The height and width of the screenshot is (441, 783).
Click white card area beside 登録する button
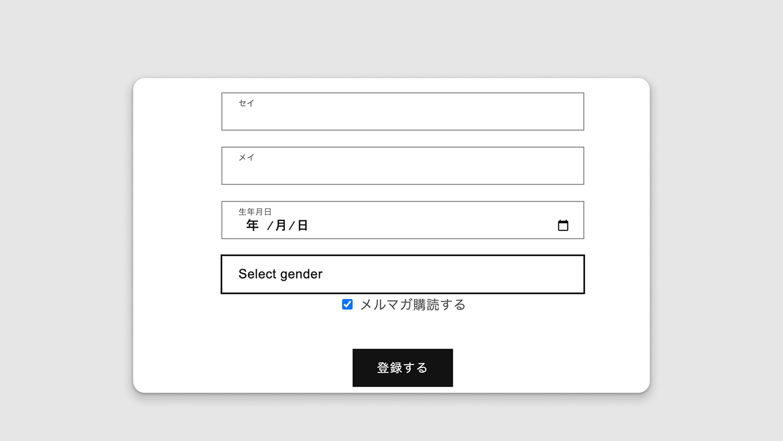[x=545, y=367]
